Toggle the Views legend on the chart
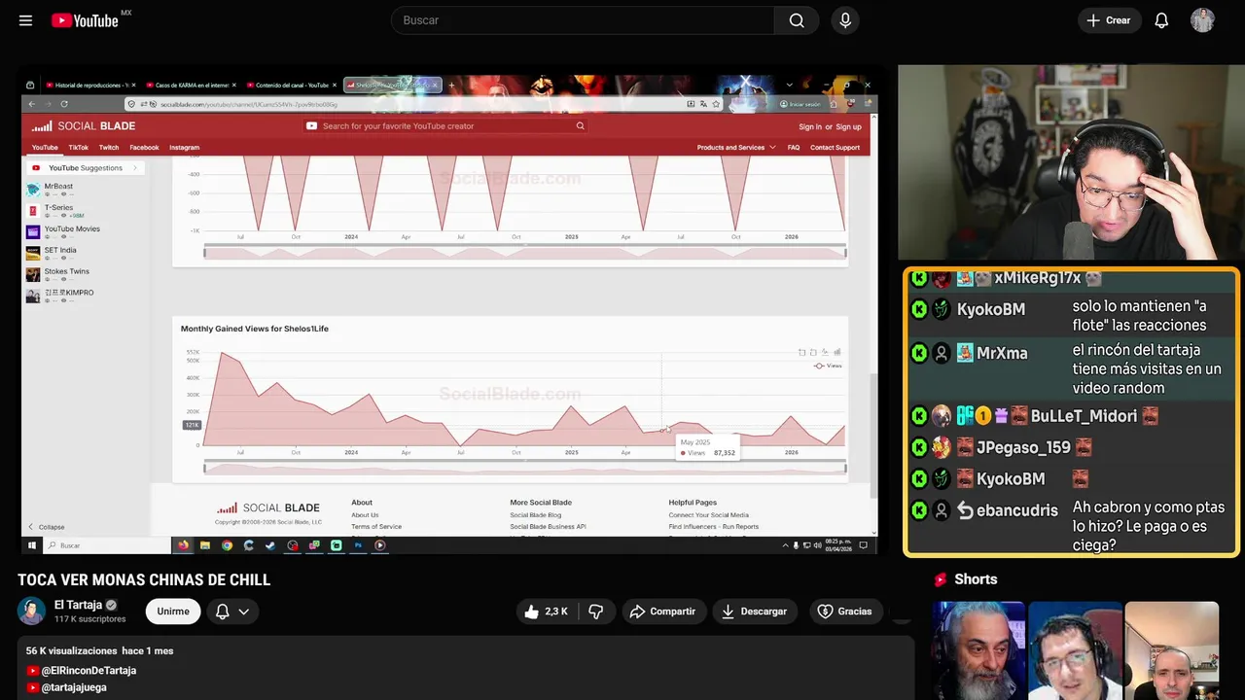The width and height of the screenshot is (1245, 700). coord(828,366)
